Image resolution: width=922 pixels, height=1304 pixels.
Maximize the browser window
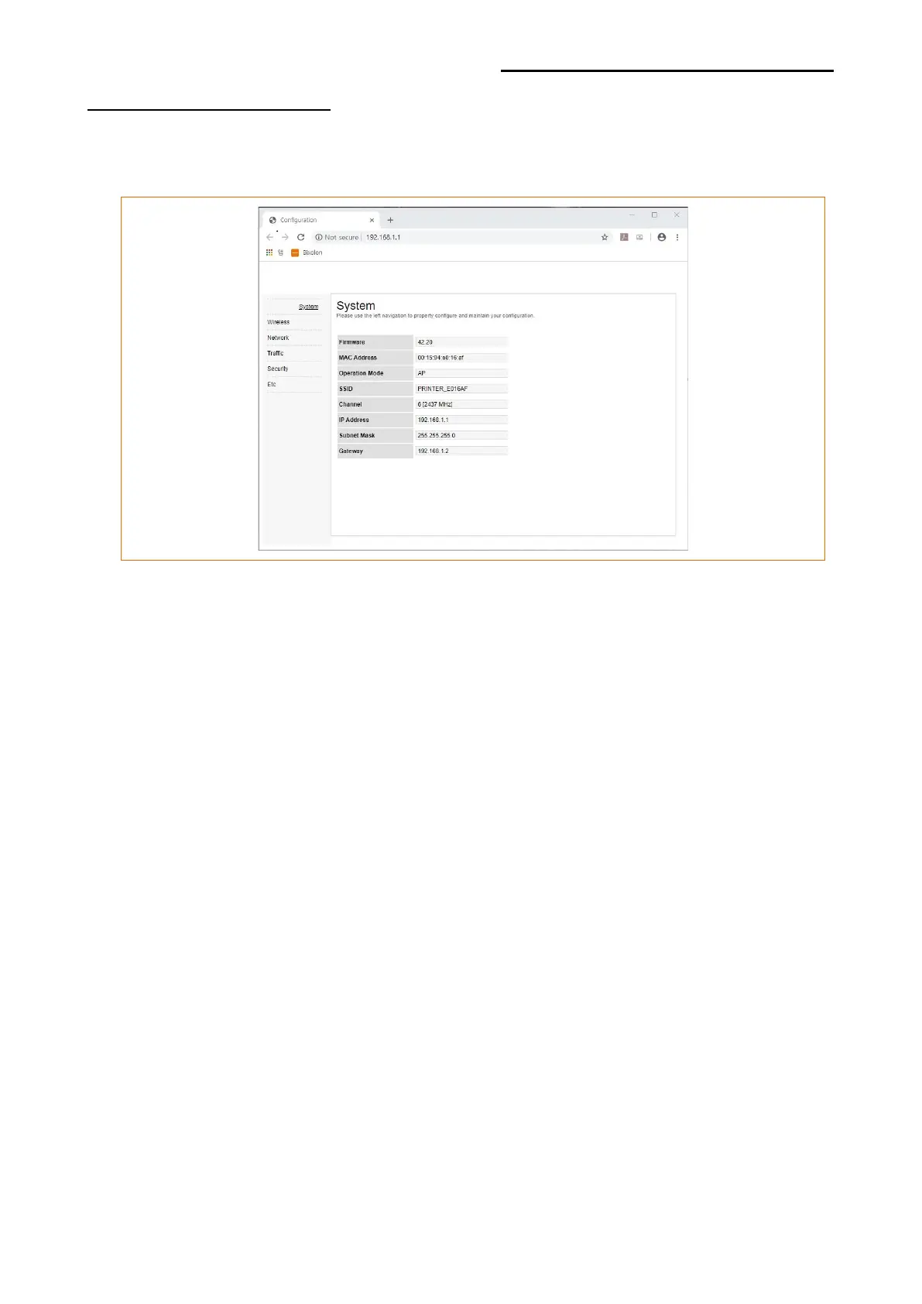coord(654,215)
